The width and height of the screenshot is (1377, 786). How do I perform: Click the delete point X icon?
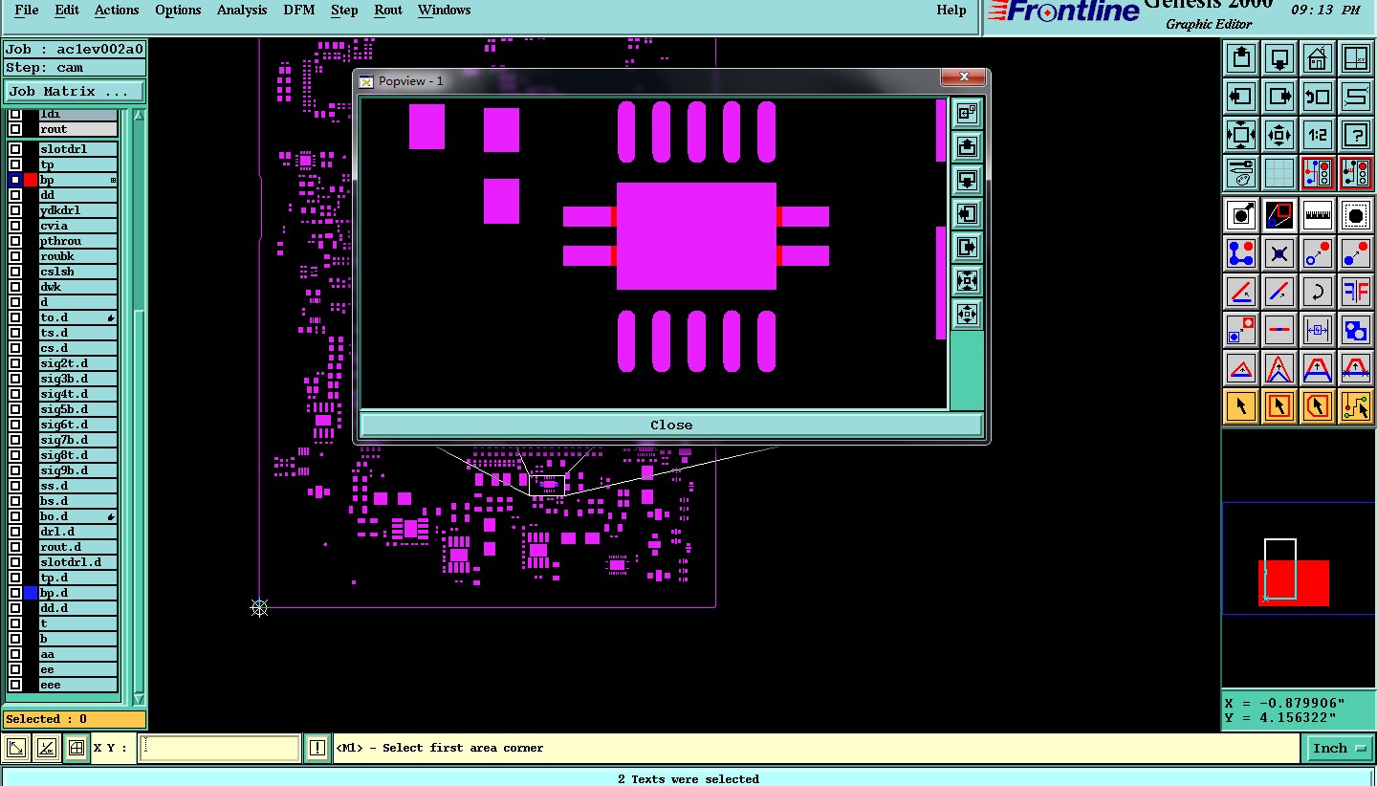pyautogui.click(x=1279, y=253)
